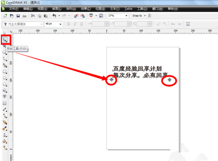Open the redo history dropdown arrow
Viewport: 218px width, 161px height.
click(x=69, y=16)
